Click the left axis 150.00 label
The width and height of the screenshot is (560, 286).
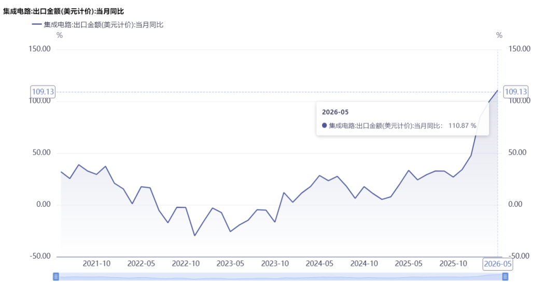click(x=39, y=49)
